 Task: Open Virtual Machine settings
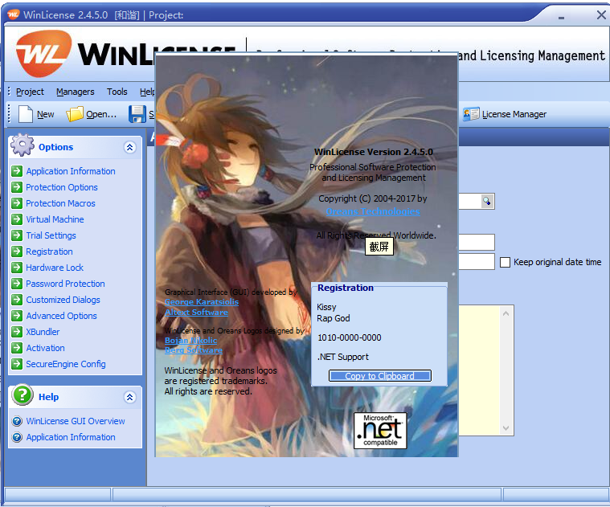(x=55, y=219)
